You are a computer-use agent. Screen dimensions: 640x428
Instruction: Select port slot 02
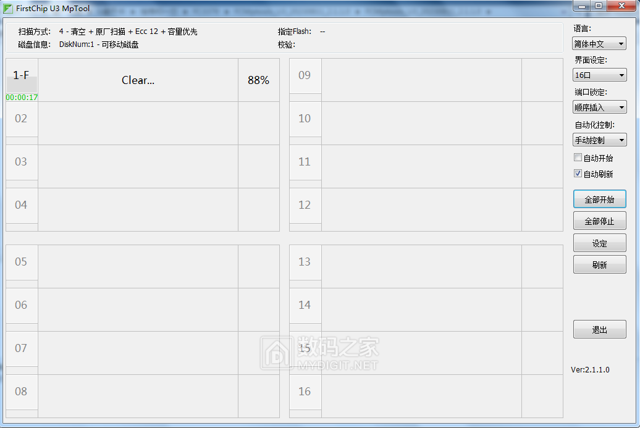[x=22, y=119]
